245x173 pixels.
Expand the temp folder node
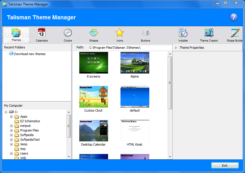pyautogui.click(x=12, y=144)
